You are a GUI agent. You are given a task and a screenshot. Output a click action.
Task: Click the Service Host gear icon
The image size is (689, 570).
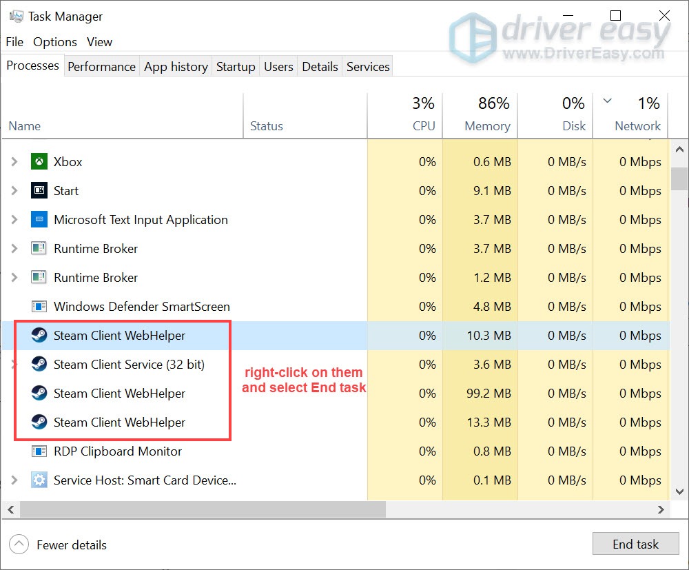pos(39,480)
